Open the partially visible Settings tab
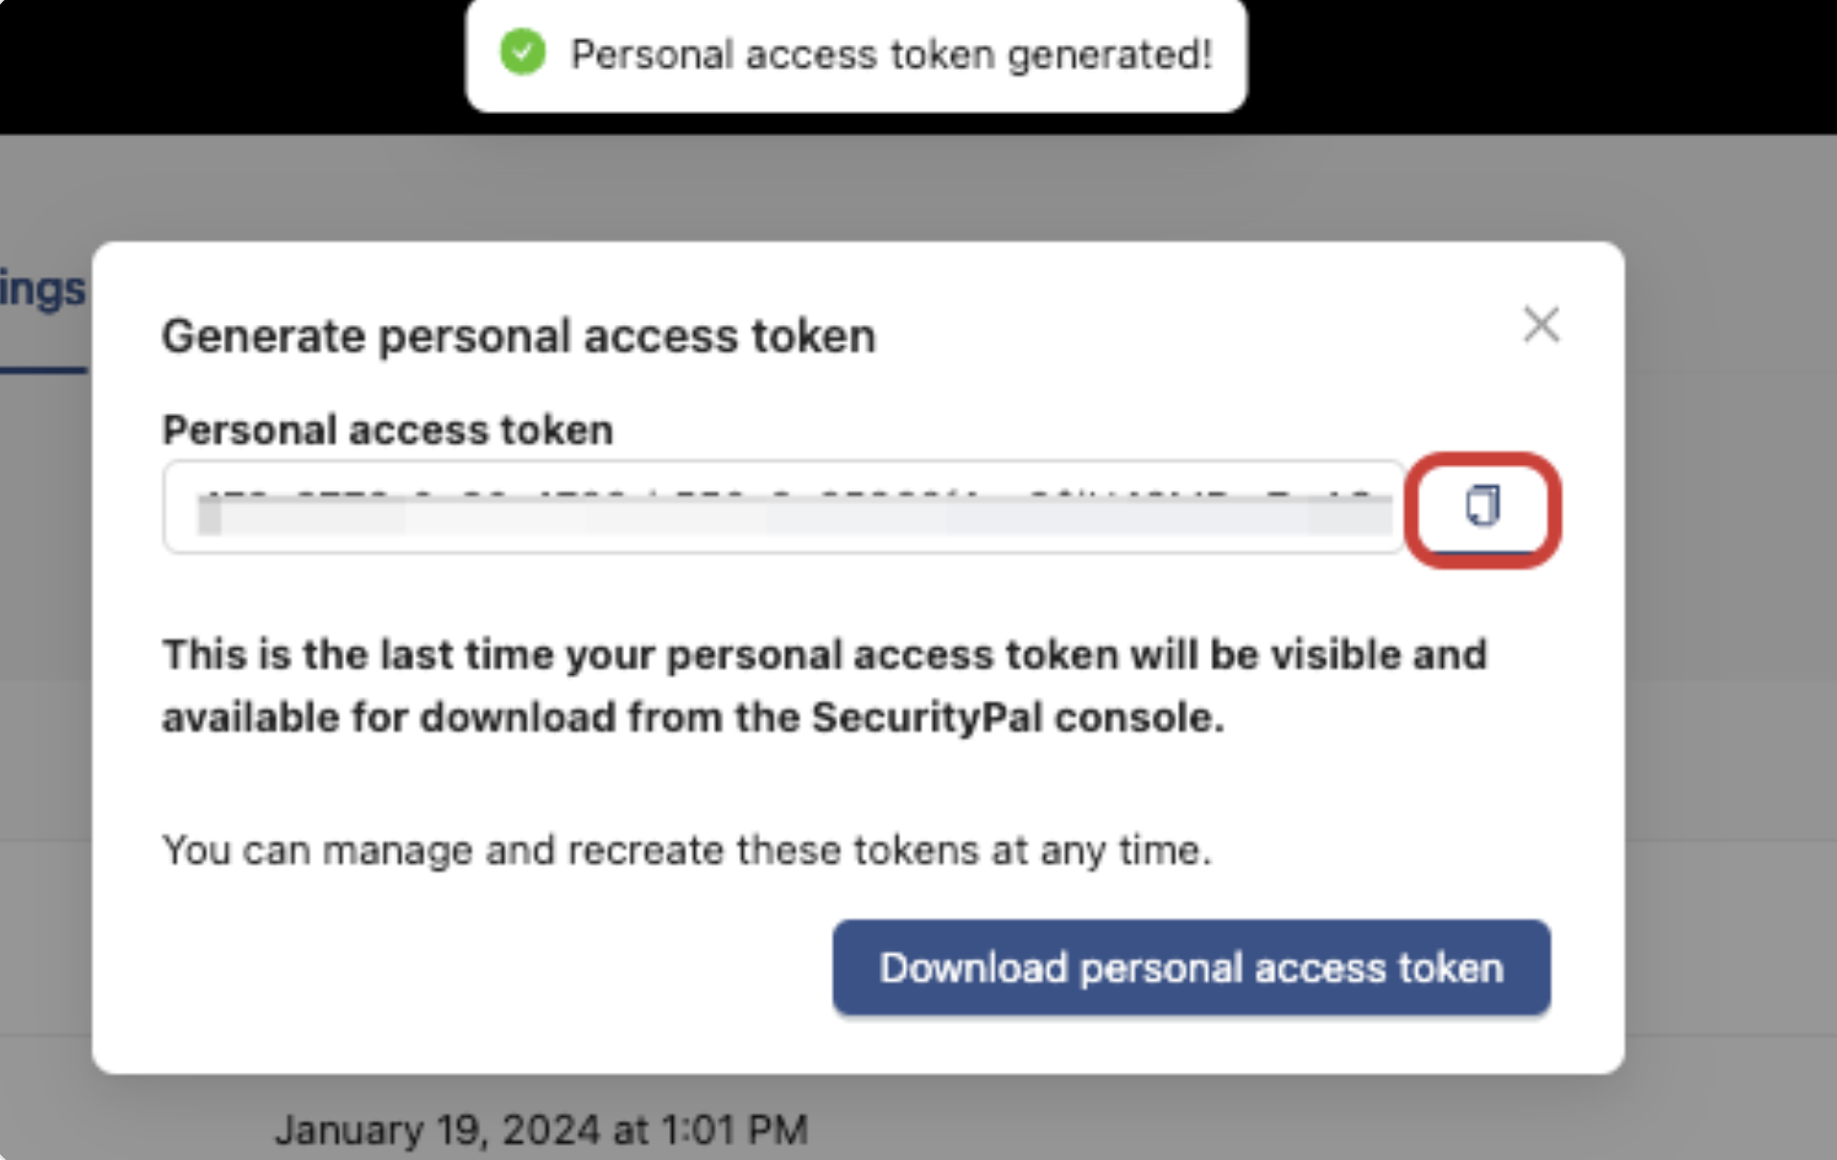This screenshot has height=1160, width=1837. (43, 290)
